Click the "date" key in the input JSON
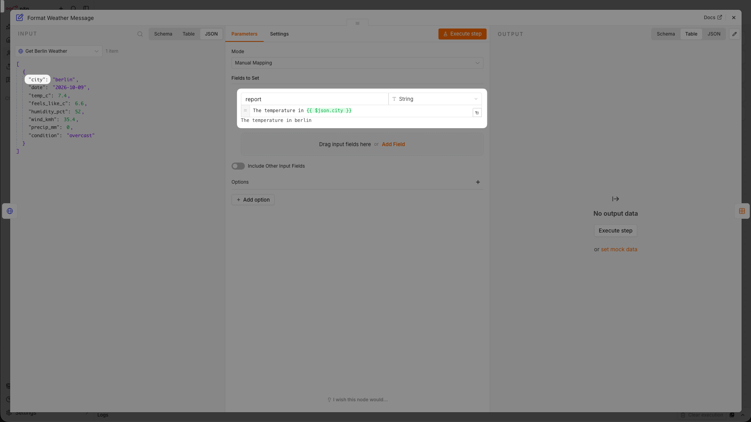Image resolution: width=751 pixels, height=422 pixels. [38, 88]
